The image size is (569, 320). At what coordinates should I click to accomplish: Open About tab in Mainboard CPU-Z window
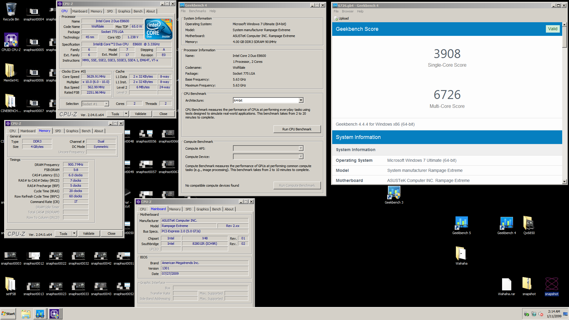229,209
